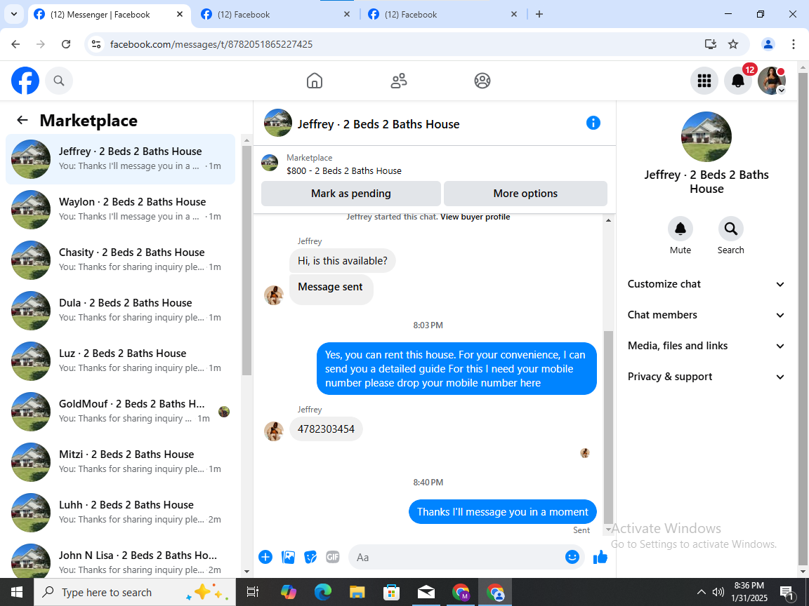Show hidden system tray icons chevron
809x606 pixels.
tap(701, 592)
